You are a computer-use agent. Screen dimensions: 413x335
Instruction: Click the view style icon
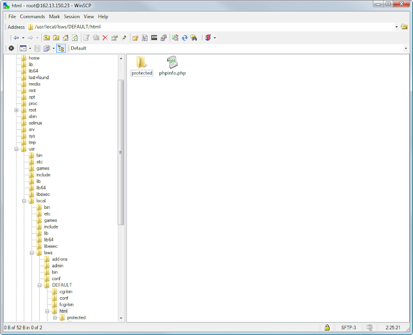[x=23, y=48]
